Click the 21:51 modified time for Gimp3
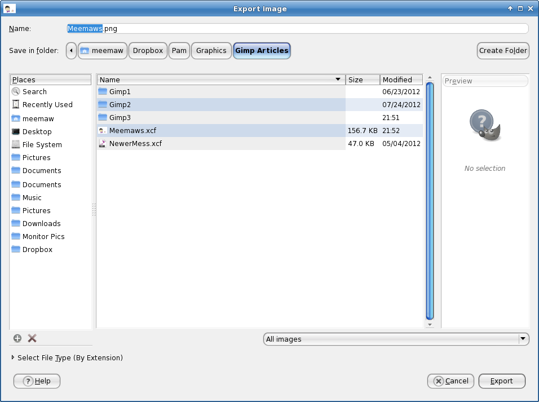The image size is (539, 402). click(x=391, y=118)
